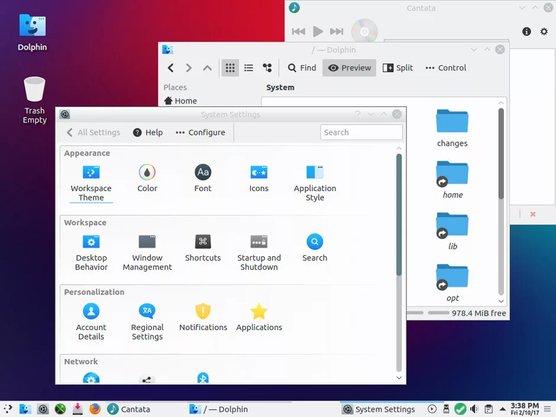This screenshot has height=417, width=556.
Task: Open Startup and Shutdown settings
Action: pos(258,248)
